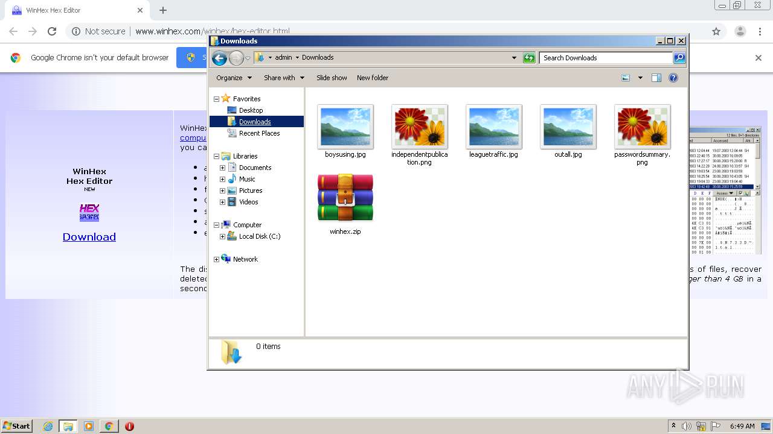Select the independentpublication.png file
This screenshot has height=434, width=773.
pyautogui.click(x=420, y=135)
